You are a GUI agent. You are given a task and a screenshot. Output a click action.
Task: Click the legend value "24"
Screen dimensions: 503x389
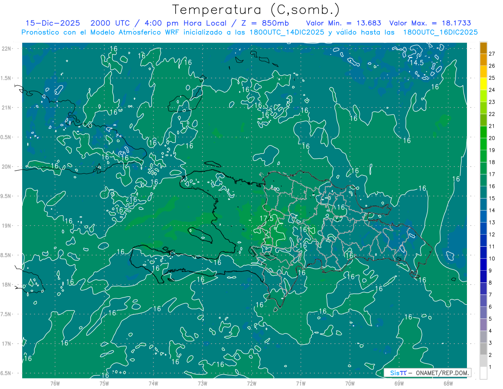[492, 90]
